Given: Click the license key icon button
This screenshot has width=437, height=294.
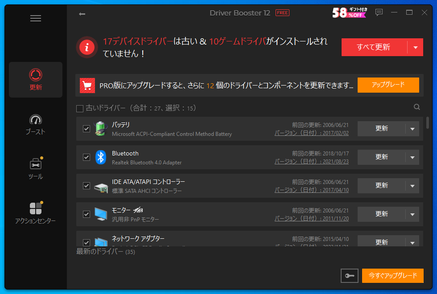Looking at the screenshot, I should (349, 276).
